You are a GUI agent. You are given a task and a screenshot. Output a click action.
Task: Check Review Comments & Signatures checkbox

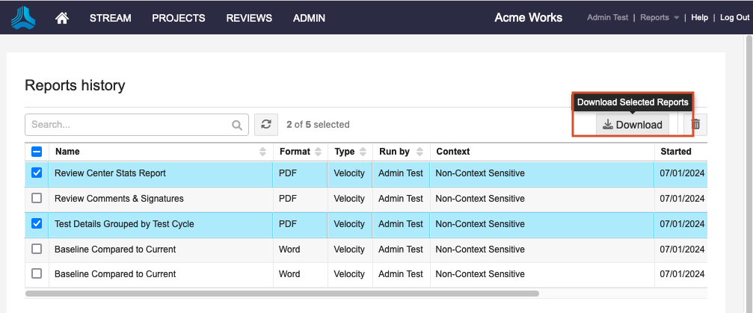point(37,199)
